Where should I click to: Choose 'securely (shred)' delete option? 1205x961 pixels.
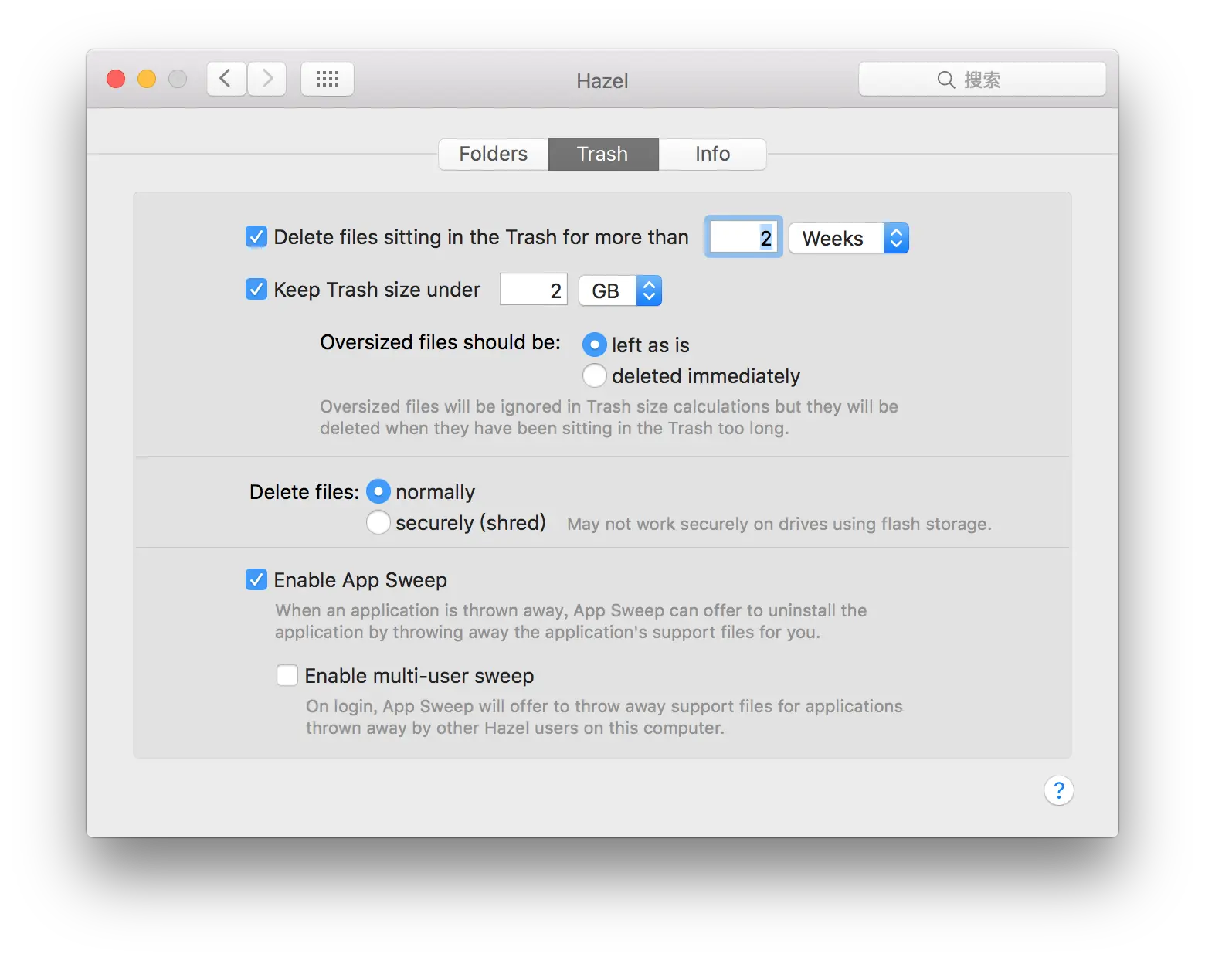[x=378, y=522]
